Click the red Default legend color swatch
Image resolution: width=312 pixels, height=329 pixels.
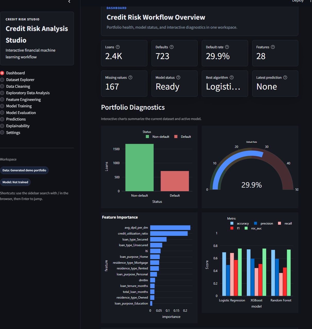click(176, 137)
